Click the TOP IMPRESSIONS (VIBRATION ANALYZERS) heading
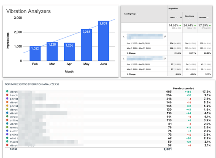Image resolution: width=216 pixels, height=158 pixels. [x=32, y=84]
